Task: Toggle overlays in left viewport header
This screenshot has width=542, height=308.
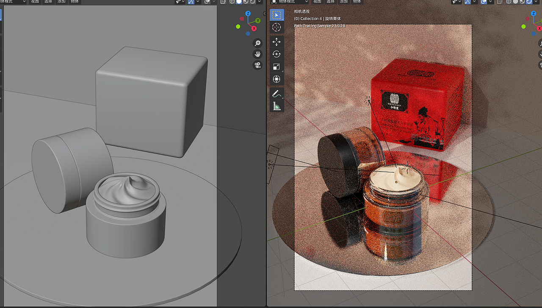Action: pyautogui.click(x=207, y=2)
